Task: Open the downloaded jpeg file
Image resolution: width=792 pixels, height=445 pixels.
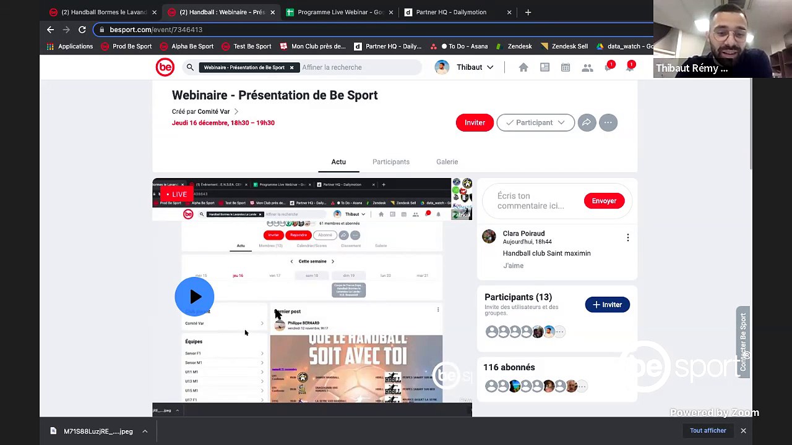Action: [x=93, y=431]
